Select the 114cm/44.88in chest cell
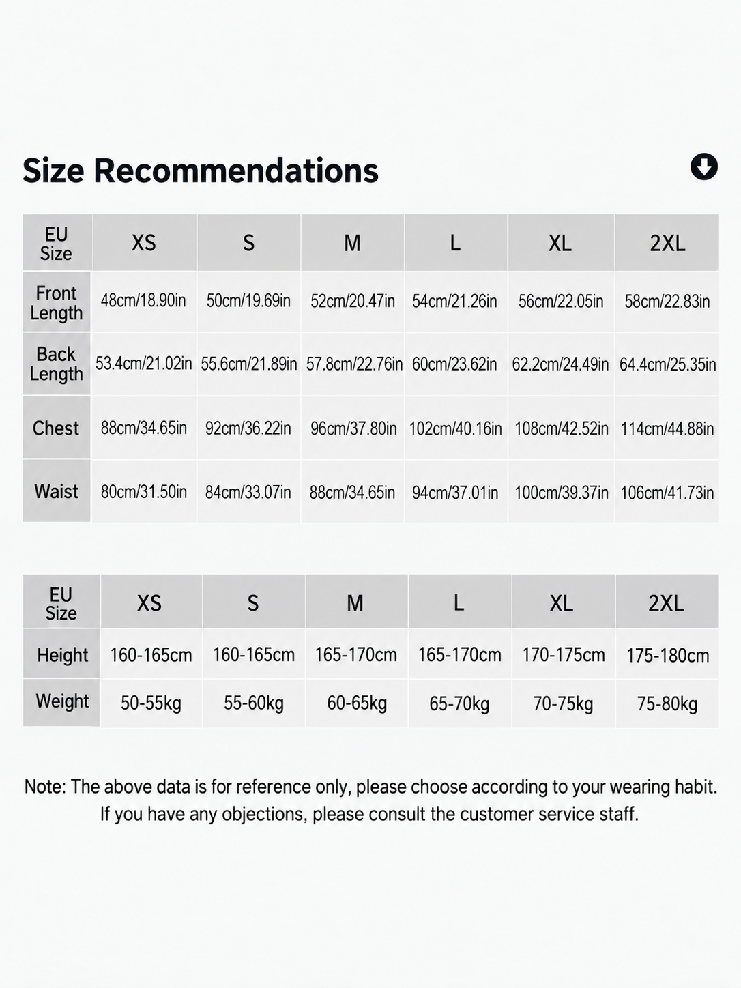This screenshot has height=988, width=741. pos(667,428)
